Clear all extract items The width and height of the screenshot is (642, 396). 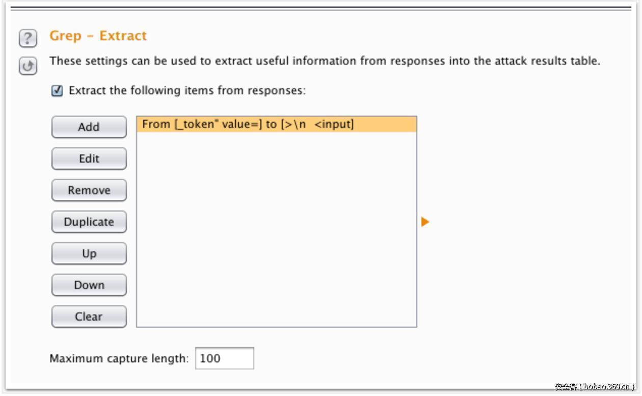coord(89,316)
